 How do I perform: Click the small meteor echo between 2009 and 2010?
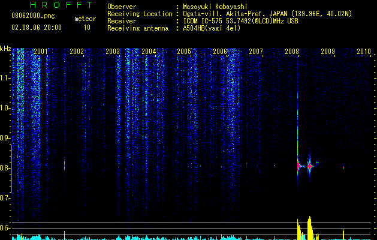tap(343, 167)
